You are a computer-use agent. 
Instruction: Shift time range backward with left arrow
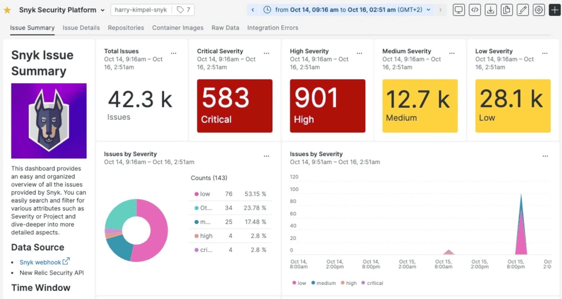point(253,10)
